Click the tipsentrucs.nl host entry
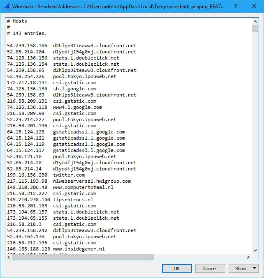Viewport: 264px width, 278px height. point(50,200)
